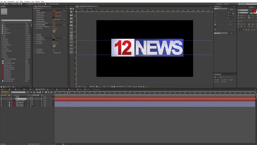Click the composition mini-flowchart icon in timeline

tap(28, 92)
